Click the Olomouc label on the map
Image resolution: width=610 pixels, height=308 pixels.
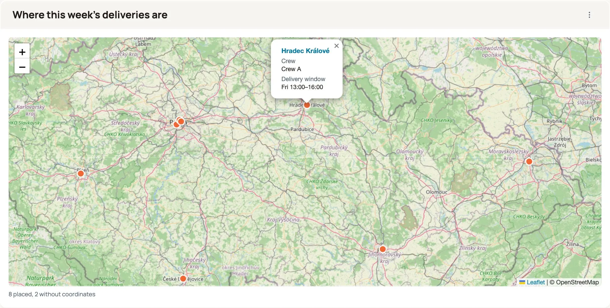click(436, 192)
